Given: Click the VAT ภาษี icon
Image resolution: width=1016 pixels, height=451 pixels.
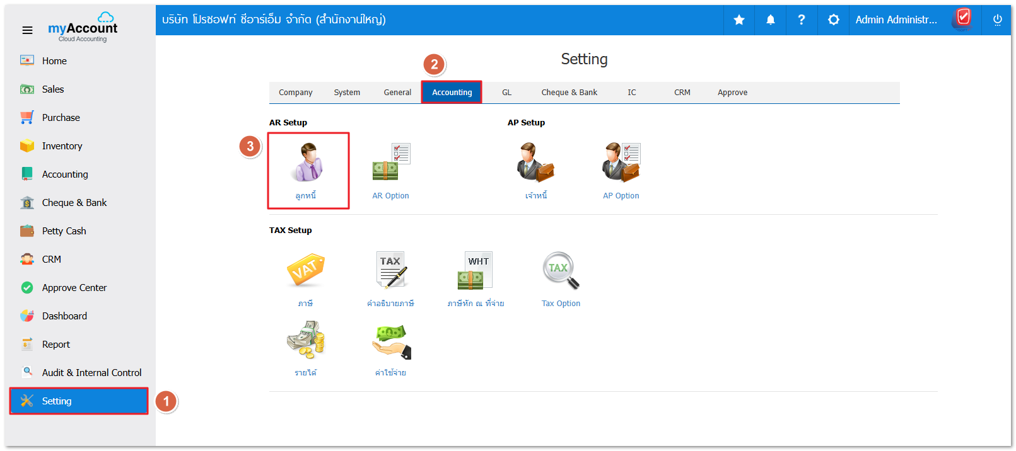Looking at the screenshot, I should (305, 271).
